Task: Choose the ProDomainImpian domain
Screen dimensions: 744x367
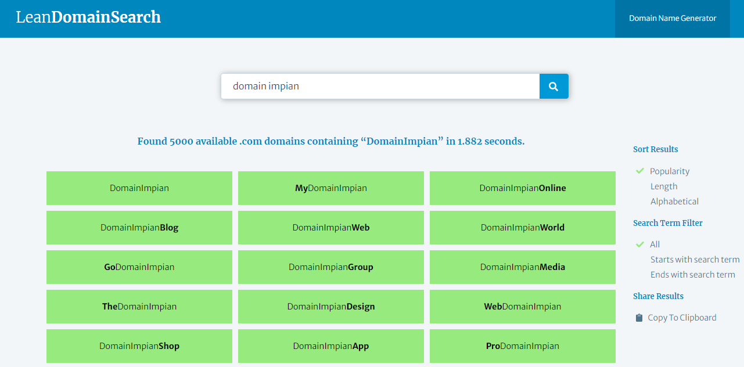Action: (x=522, y=346)
